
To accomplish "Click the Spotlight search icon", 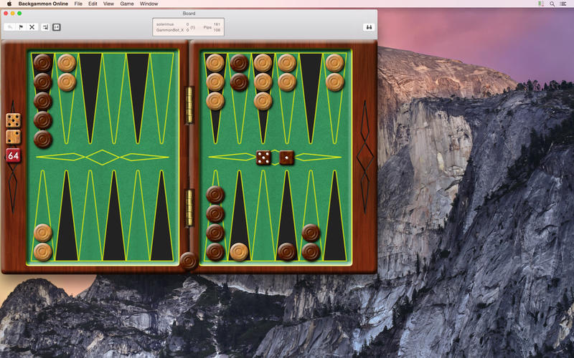I will (552, 4).
